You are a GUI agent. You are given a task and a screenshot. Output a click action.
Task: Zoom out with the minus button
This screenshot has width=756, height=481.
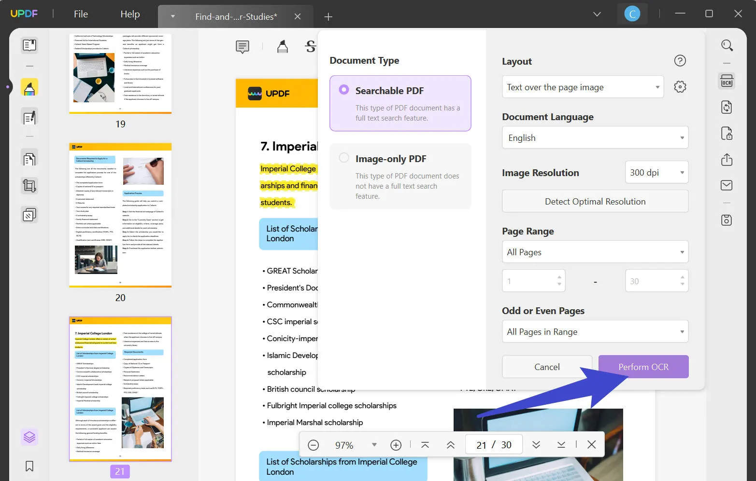click(314, 445)
